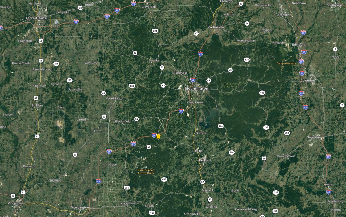Click the yellow star marker on I-69
346x217 pixels.
(x=158, y=136)
